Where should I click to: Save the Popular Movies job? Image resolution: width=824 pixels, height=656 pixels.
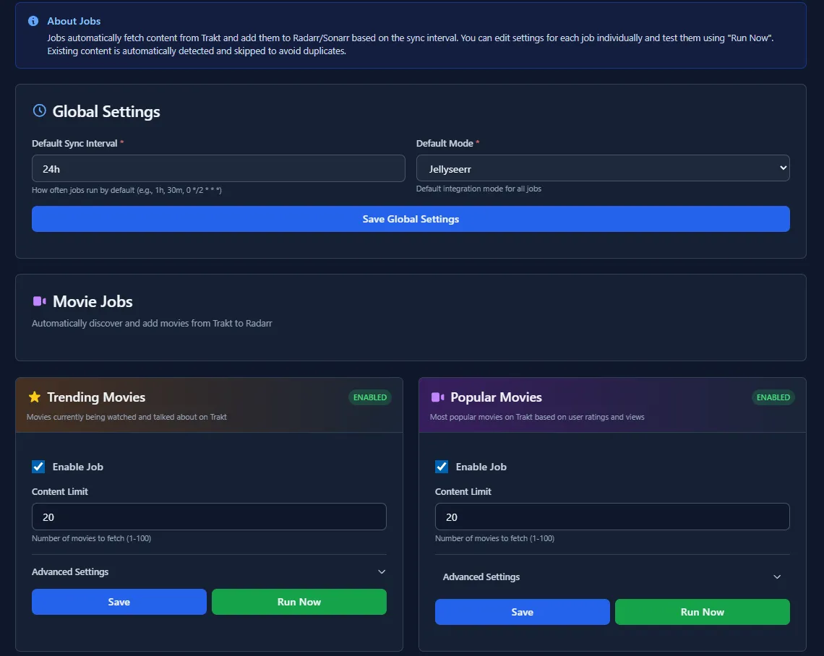tap(523, 612)
